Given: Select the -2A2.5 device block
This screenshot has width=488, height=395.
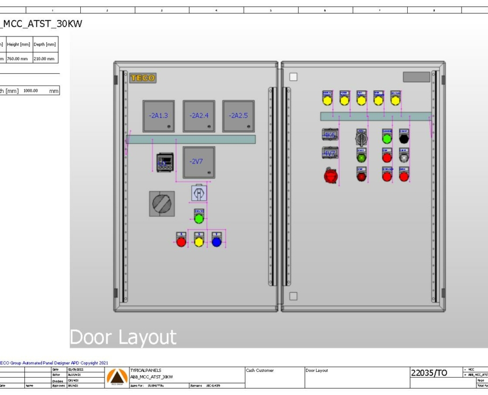Looking at the screenshot, I should (238, 115).
